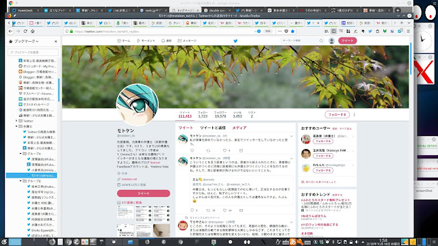438x246 pixels.
Task: Collapse グループA bookmark folder
Action: [21, 154]
